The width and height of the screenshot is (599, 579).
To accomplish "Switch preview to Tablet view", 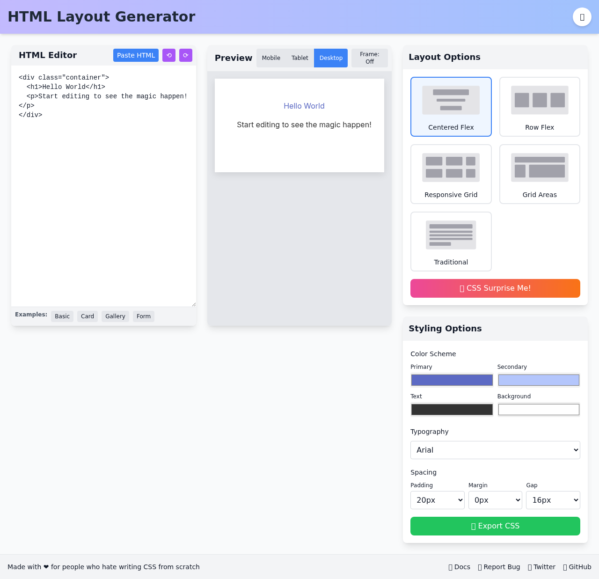I will point(299,58).
